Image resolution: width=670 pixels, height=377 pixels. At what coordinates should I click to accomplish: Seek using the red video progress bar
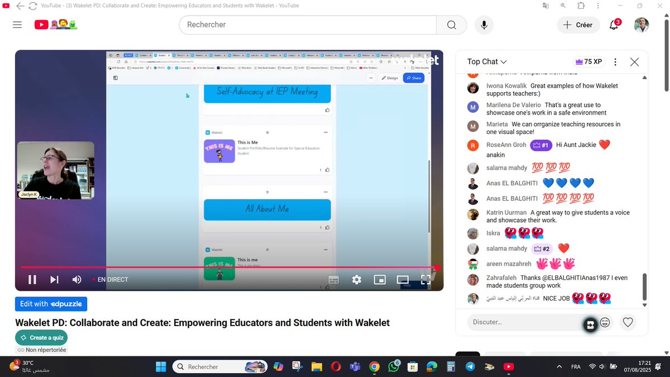[x=223, y=268]
